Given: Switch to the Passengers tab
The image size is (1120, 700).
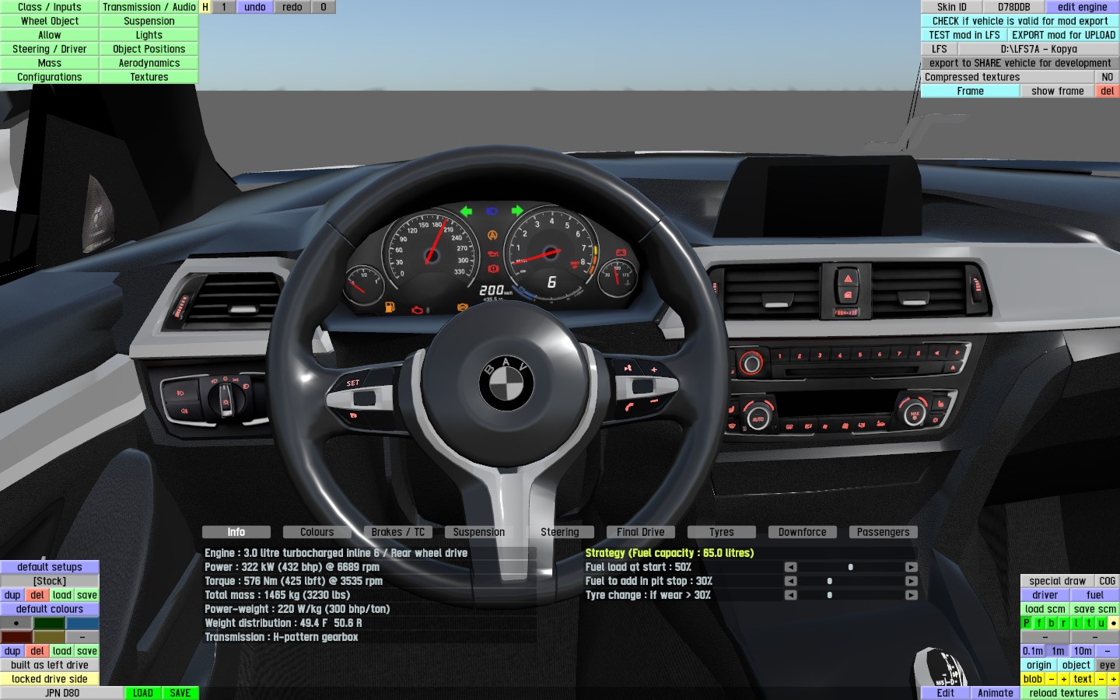Looking at the screenshot, I should [884, 532].
